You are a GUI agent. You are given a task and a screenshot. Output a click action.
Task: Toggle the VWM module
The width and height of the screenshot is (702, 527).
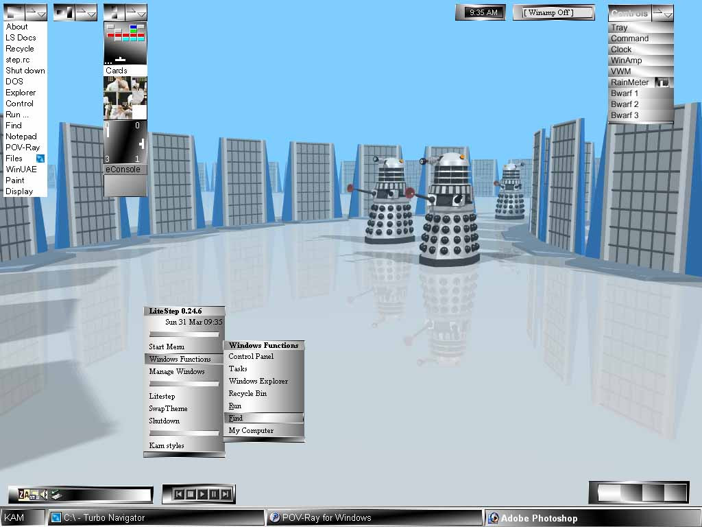[x=641, y=71]
